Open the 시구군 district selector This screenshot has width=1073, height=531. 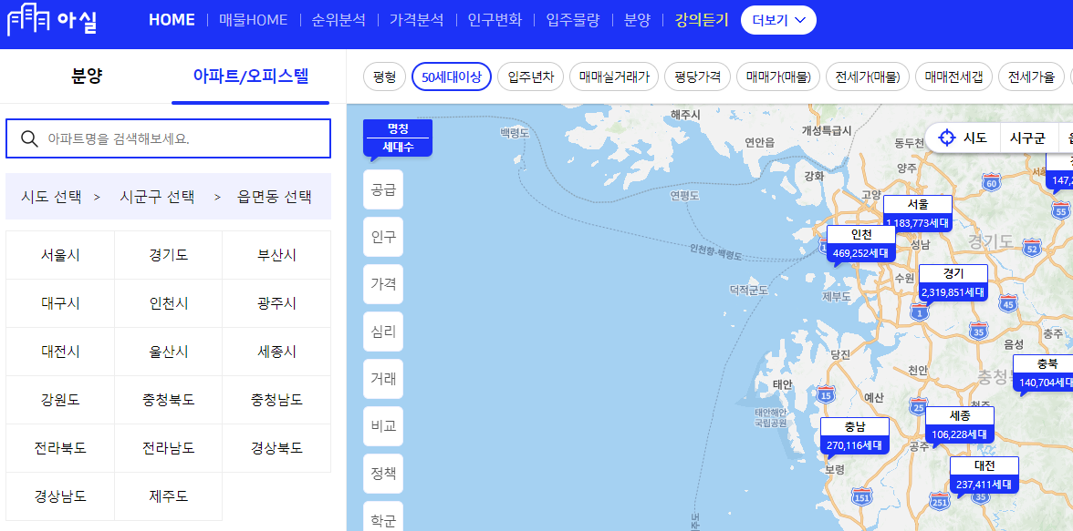click(x=1027, y=137)
